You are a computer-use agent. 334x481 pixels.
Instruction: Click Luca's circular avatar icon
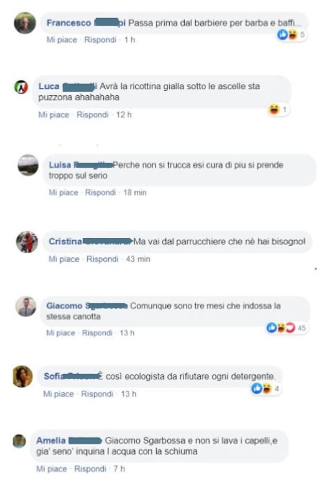coord(21,87)
